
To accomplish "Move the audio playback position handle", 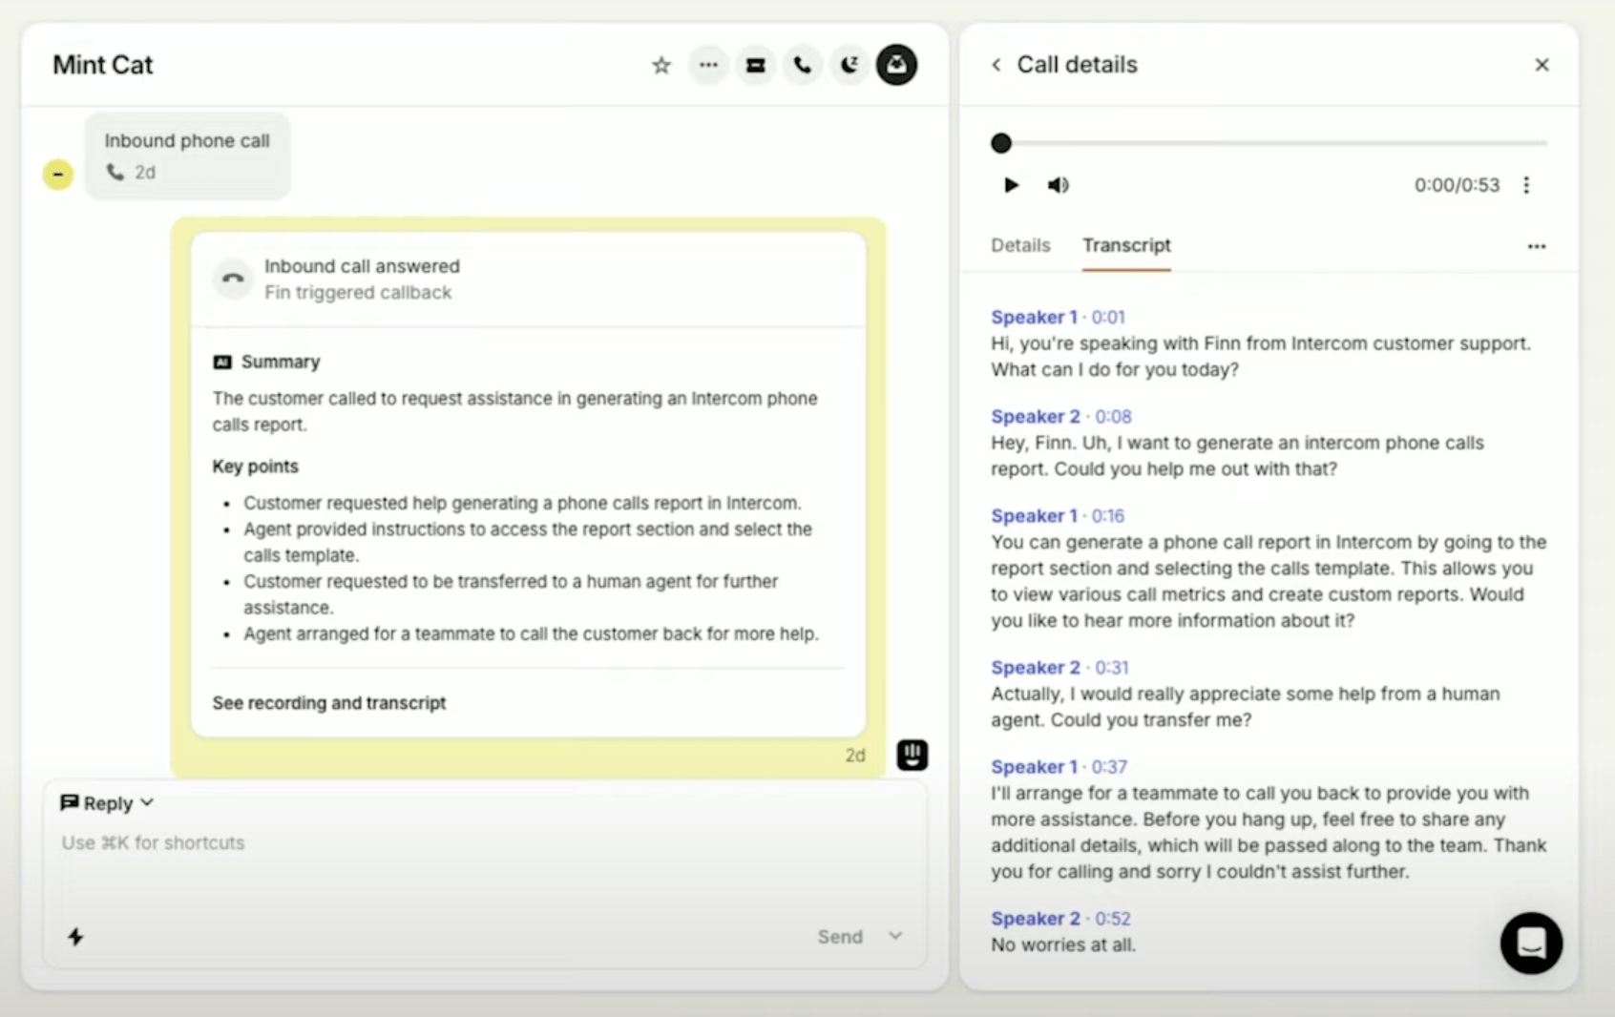I will (1001, 143).
